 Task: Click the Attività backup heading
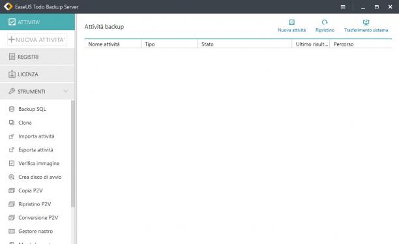point(104,27)
